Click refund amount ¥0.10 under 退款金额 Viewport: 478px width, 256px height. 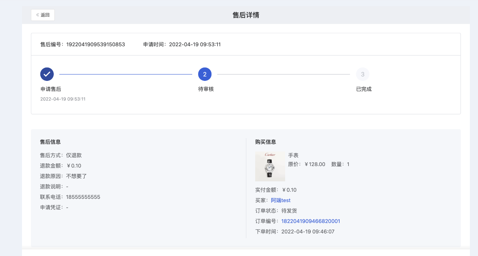point(74,166)
